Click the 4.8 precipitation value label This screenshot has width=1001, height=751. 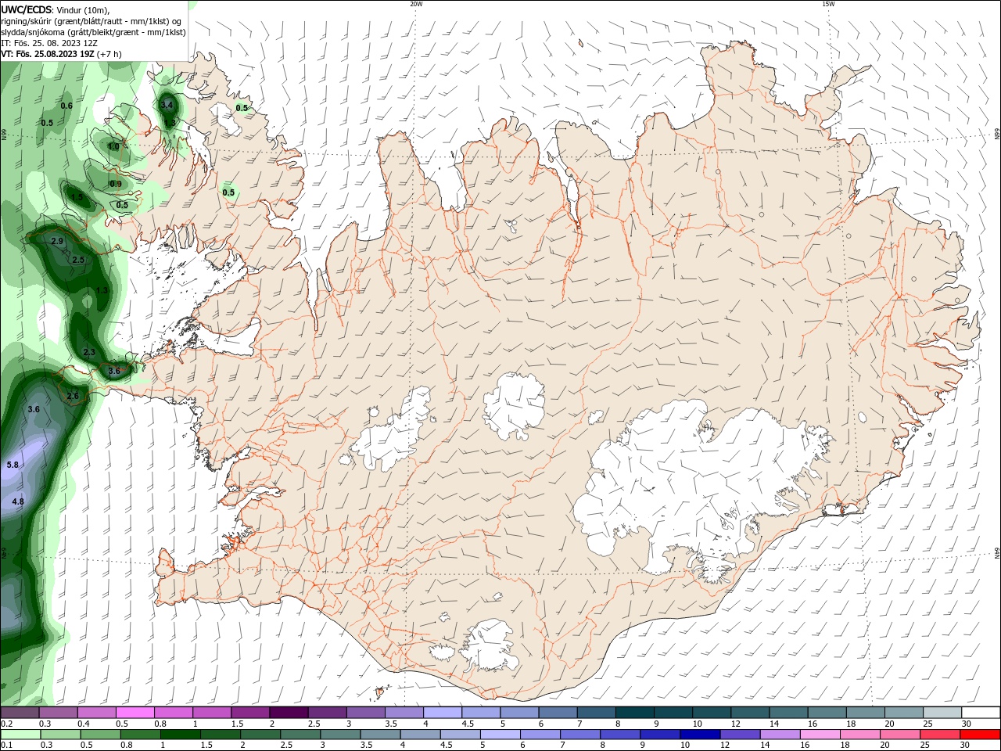pyautogui.click(x=18, y=501)
